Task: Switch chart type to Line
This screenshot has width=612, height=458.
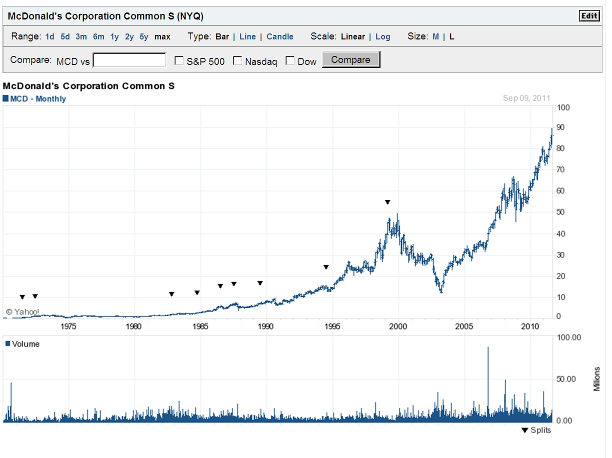Action: [x=247, y=36]
